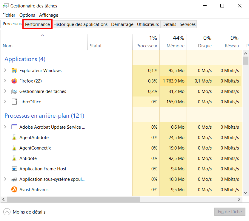Image resolution: width=249 pixels, height=221 pixels.
Task: Expand the Adobe Acrobat Update Service row
Action: coord(5,127)
